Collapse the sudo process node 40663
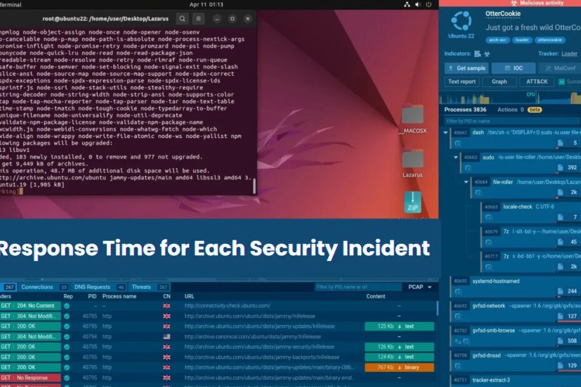Viewport: 581px width, 387px height. (x=456, y=157)
